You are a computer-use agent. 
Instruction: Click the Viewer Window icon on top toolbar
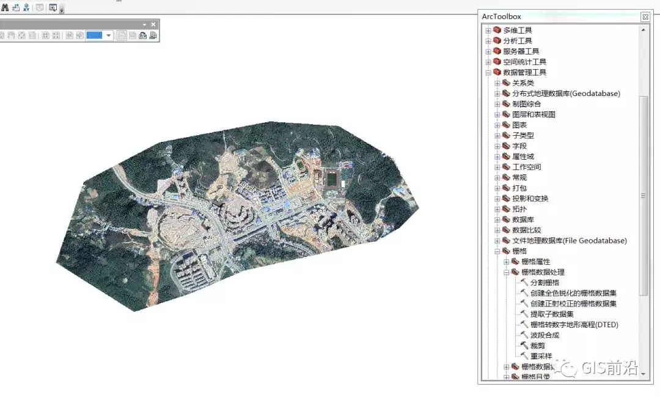point(53,8)
